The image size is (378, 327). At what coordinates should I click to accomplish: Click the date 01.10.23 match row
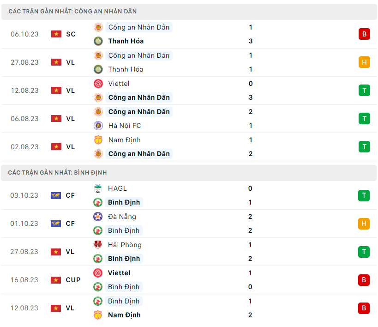[x=24, y=224]
